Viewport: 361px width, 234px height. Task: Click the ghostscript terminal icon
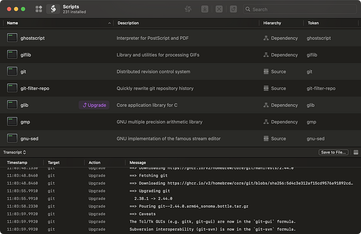click(12, 38)
